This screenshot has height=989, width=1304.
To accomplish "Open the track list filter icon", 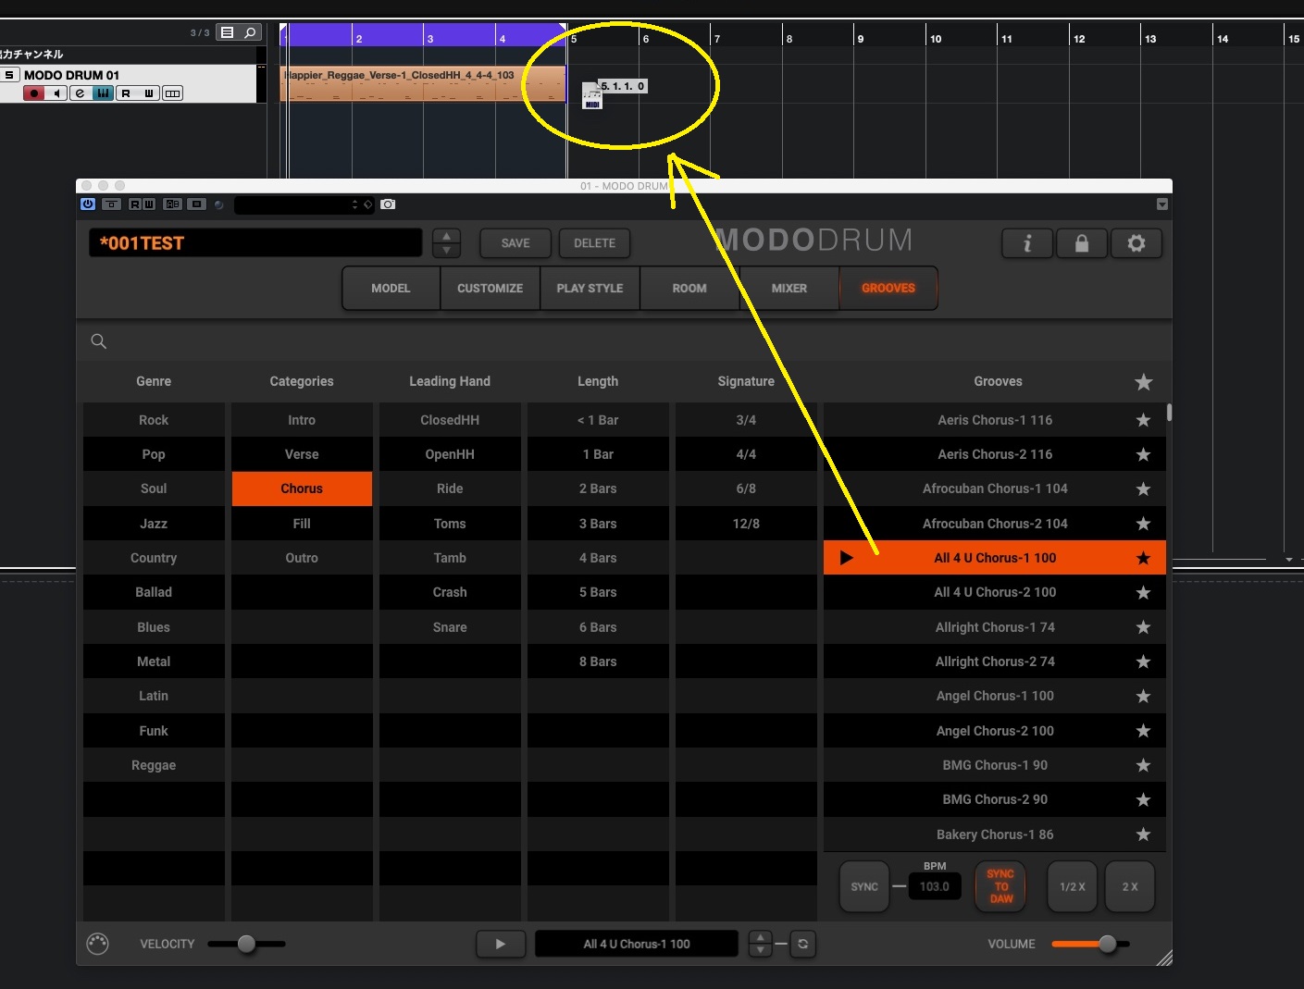I will coord(227,32).
